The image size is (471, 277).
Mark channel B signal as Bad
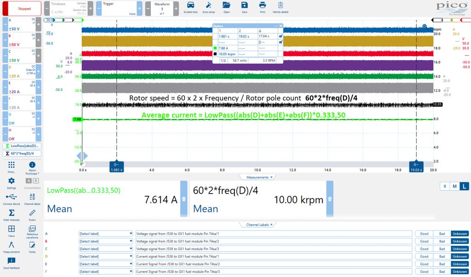point(442,241)
